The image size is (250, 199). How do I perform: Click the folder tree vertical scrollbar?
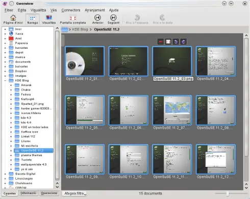click(57, 105)
